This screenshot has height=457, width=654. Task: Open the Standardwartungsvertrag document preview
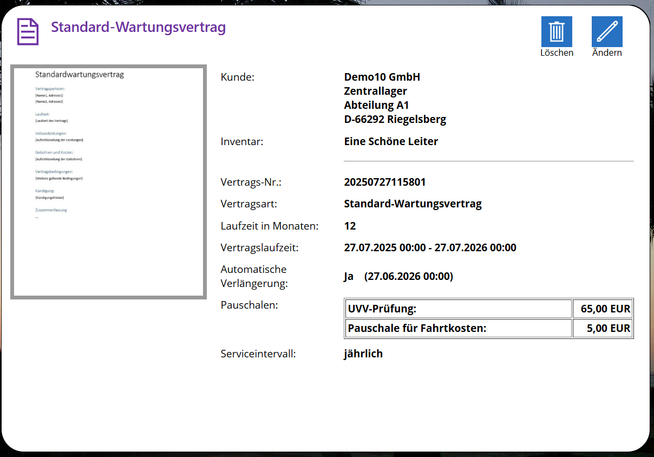click(108, 181)
